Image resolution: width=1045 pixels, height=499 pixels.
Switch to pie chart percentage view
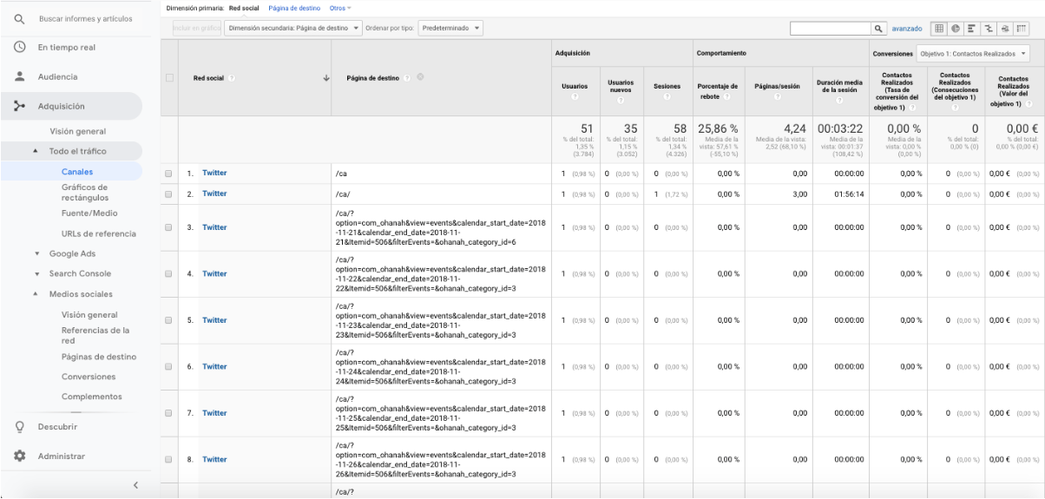[954, 29]
